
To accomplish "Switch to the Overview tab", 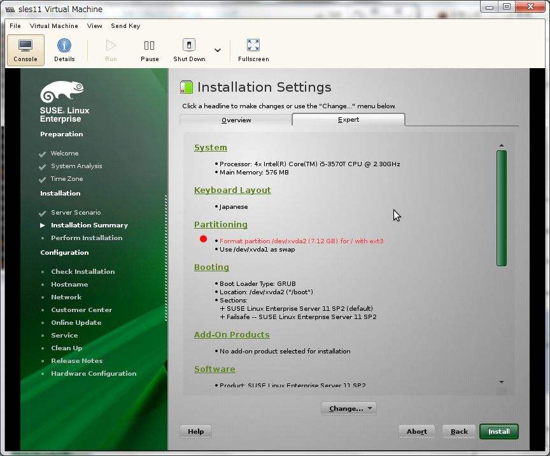I will coord(236,120).
